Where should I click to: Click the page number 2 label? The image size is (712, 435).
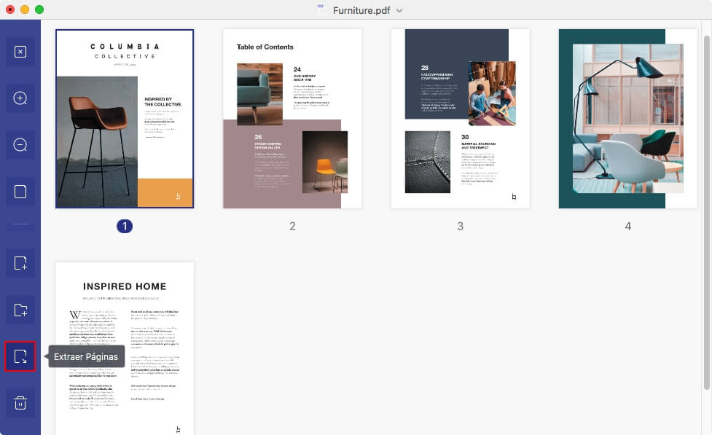[x=292, y=226]
